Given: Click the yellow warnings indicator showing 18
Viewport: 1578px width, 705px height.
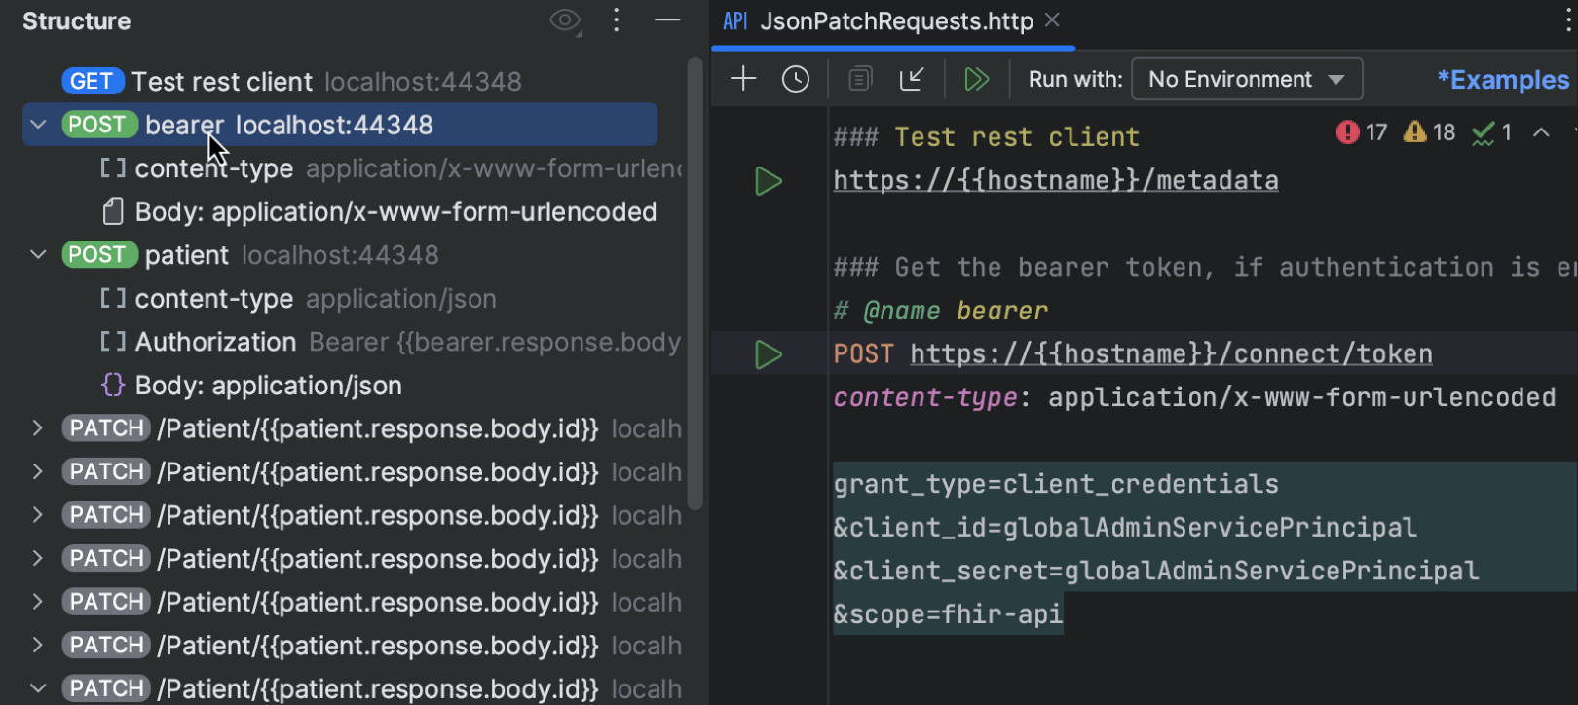Looking at the screenshot, I should (1428, 132).
